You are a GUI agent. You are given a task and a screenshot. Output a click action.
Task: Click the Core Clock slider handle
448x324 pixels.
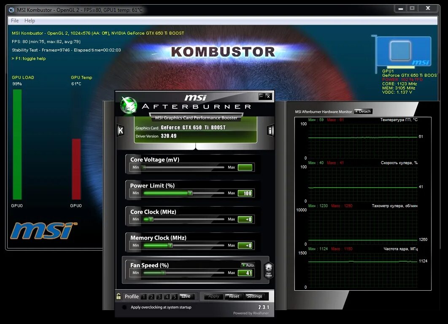pyautogui.click(x=151, y=219)
